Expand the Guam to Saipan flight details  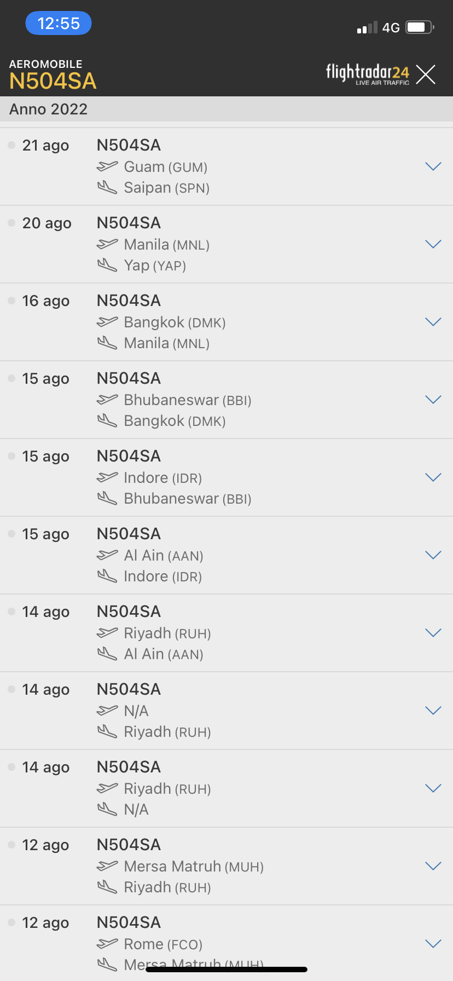point(433,166)
